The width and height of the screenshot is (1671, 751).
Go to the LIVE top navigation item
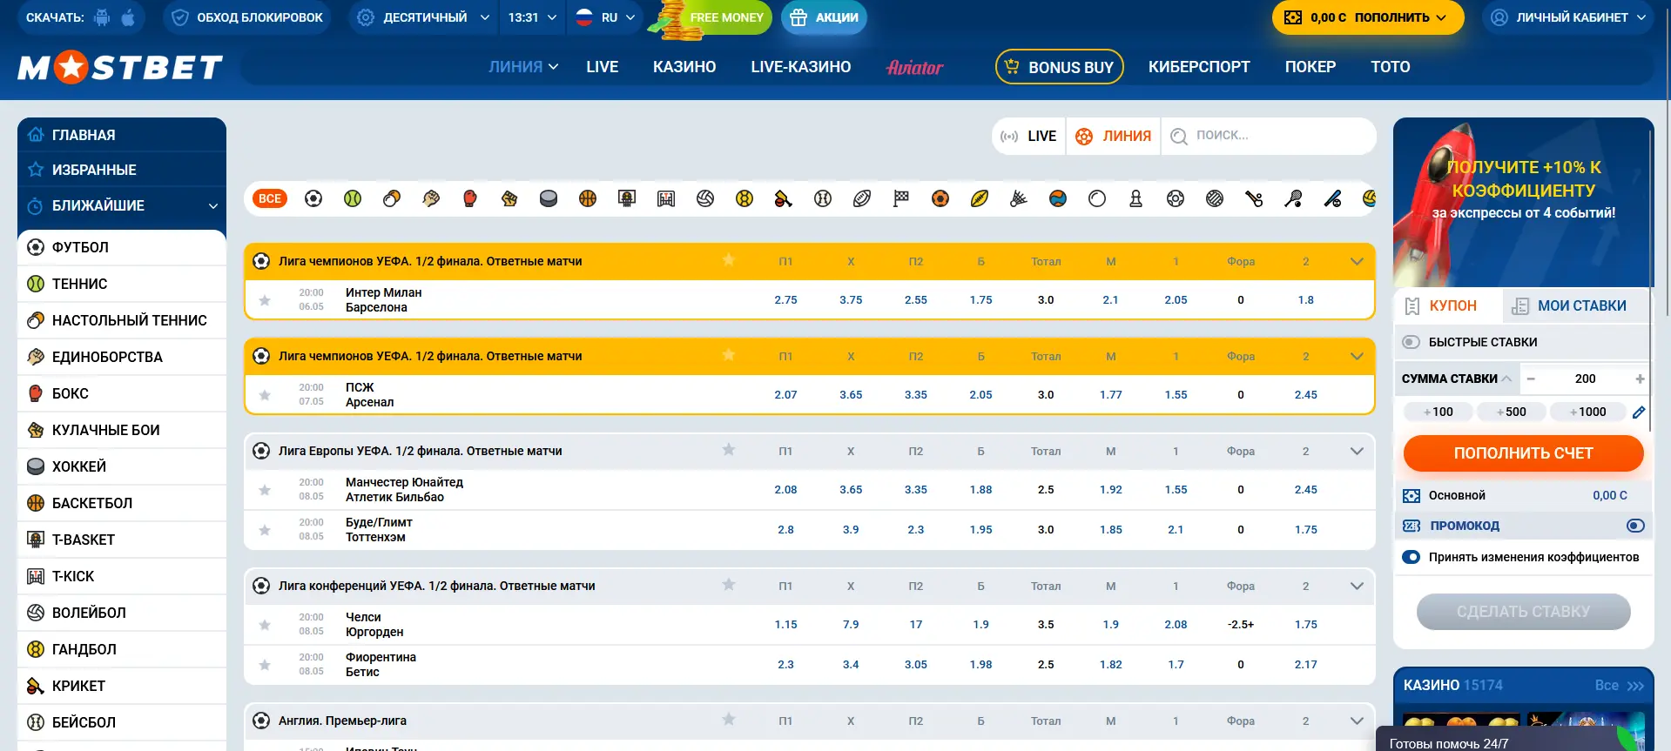[603, 67]
